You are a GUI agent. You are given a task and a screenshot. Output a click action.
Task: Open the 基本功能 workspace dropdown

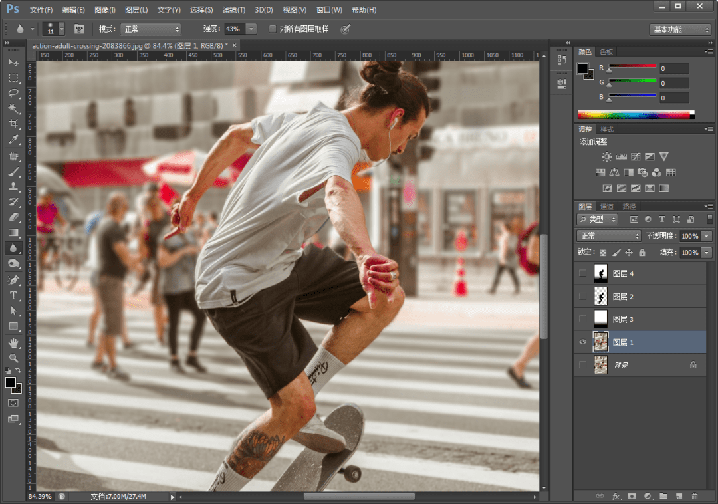click(680, 29)
